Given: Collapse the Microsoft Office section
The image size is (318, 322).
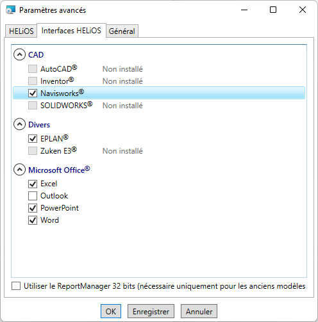Looking at the screenshot, I should 19,170.
